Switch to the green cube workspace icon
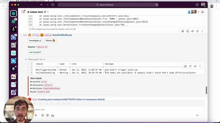The width and height of the screenshot is (220, 123). [13, 53]
